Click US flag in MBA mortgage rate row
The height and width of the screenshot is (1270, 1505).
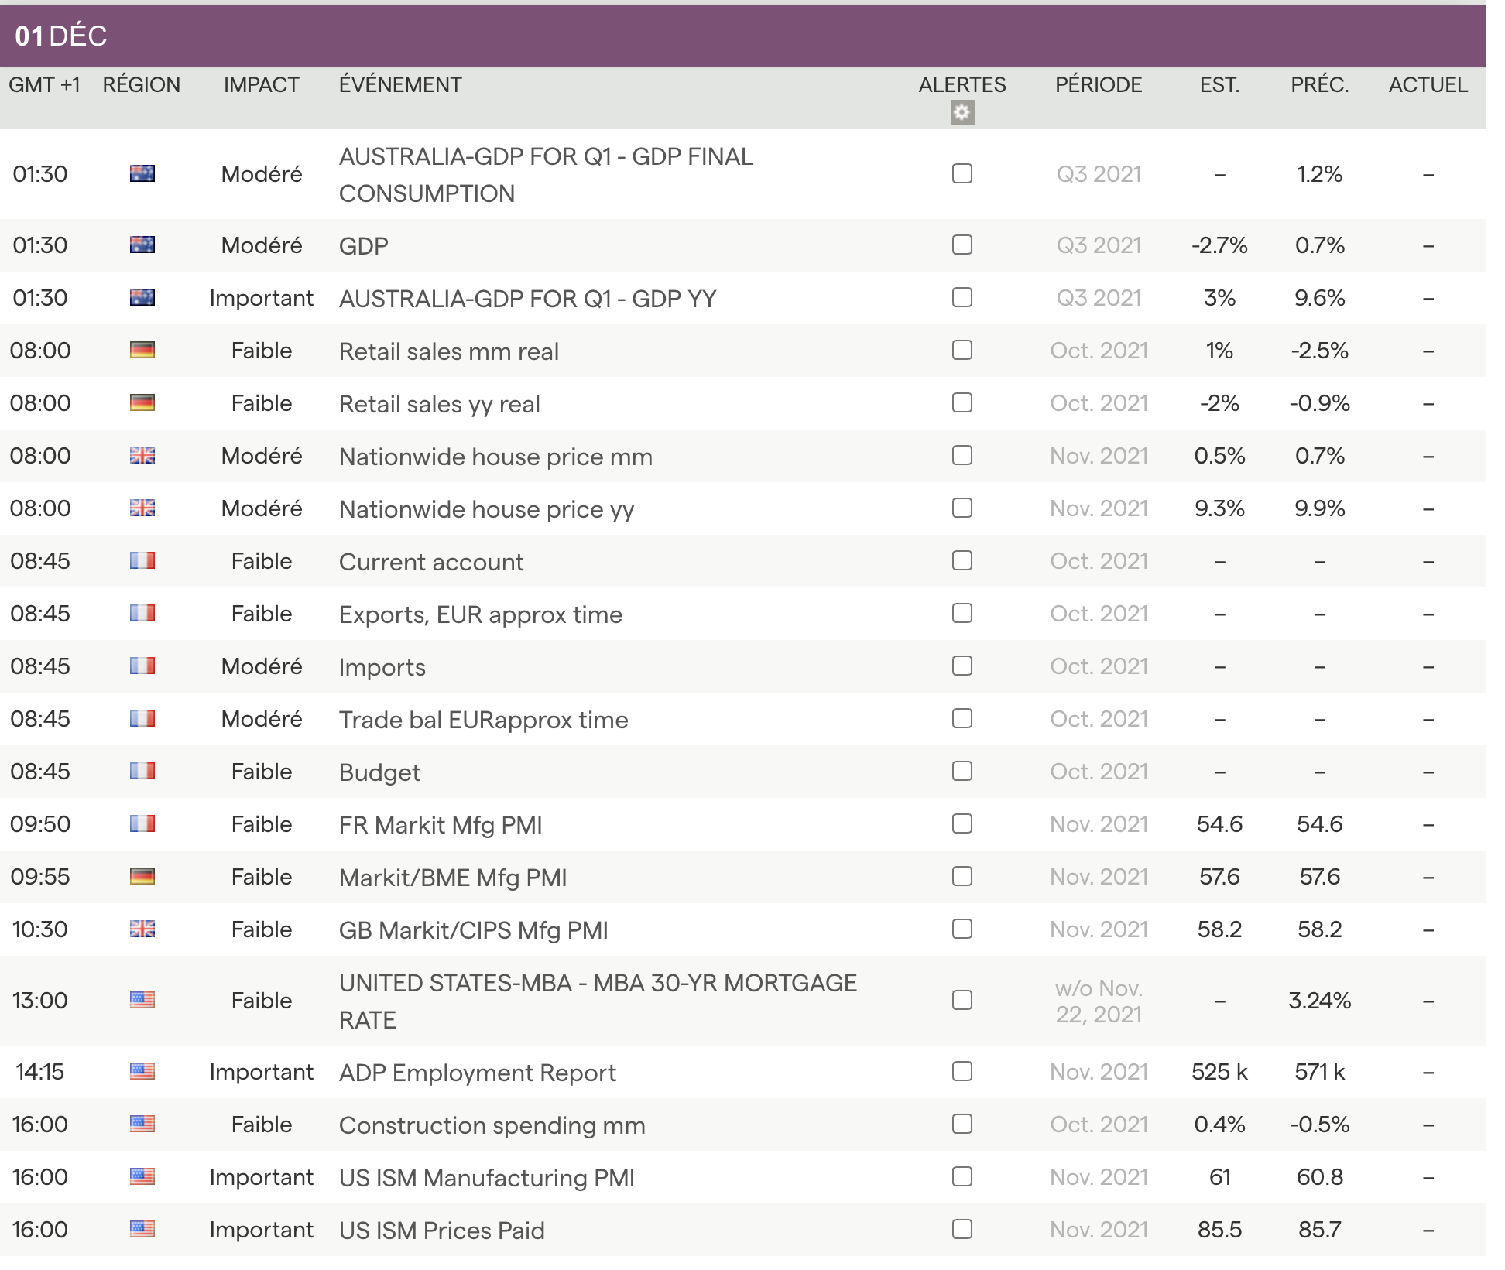pos(142,1001)
